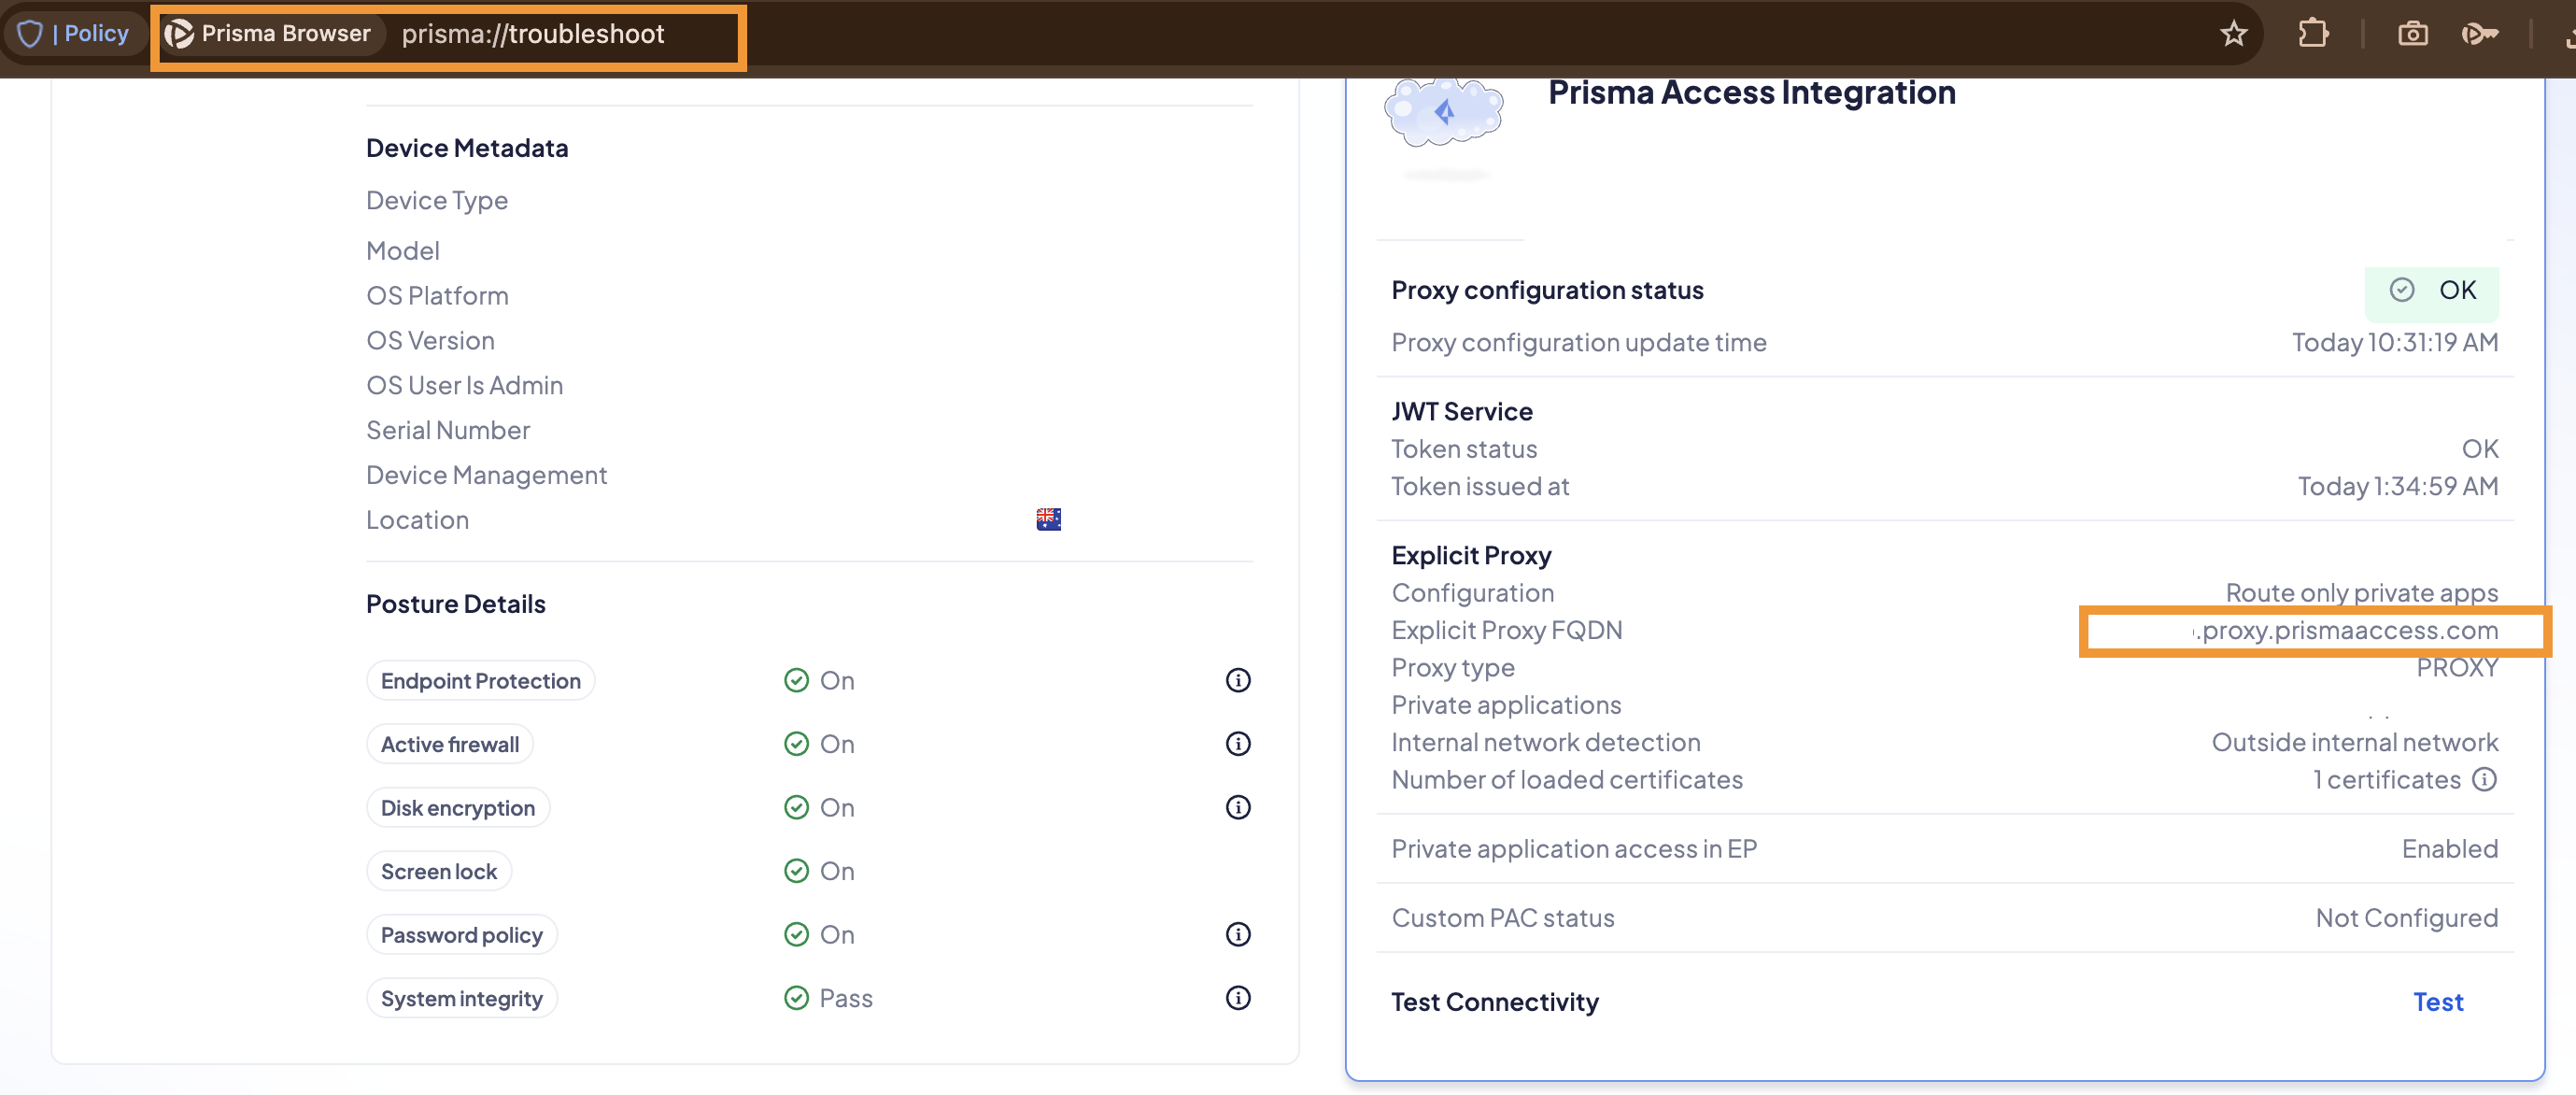Click the "OS Platform" label
Image resolution: width=2576 pixels, height=1095 pixels.
[437, 296]
